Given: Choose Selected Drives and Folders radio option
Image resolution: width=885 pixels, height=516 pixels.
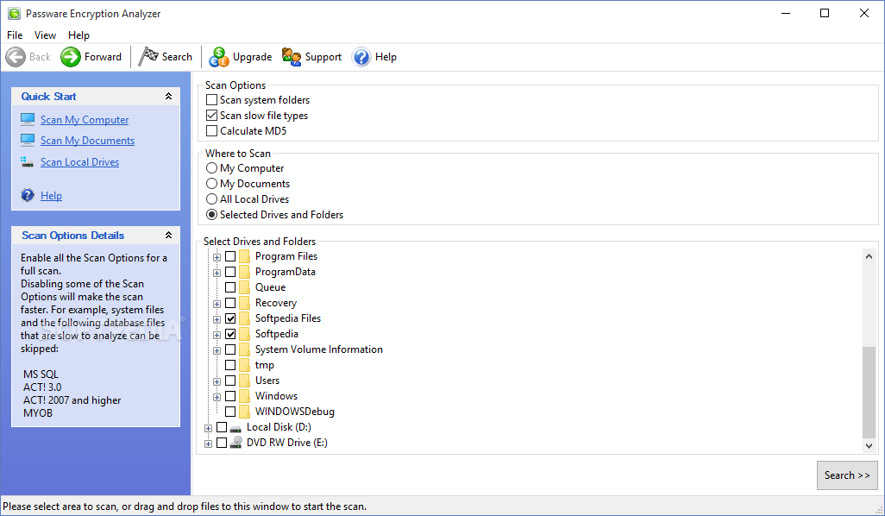Looking at the screenshot, I should point(211,215).
